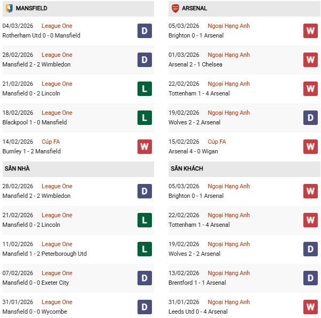This screenshot has width=321, height=318.
Task: Click the Mansfield club crest icon
Action: click(9, 9)
